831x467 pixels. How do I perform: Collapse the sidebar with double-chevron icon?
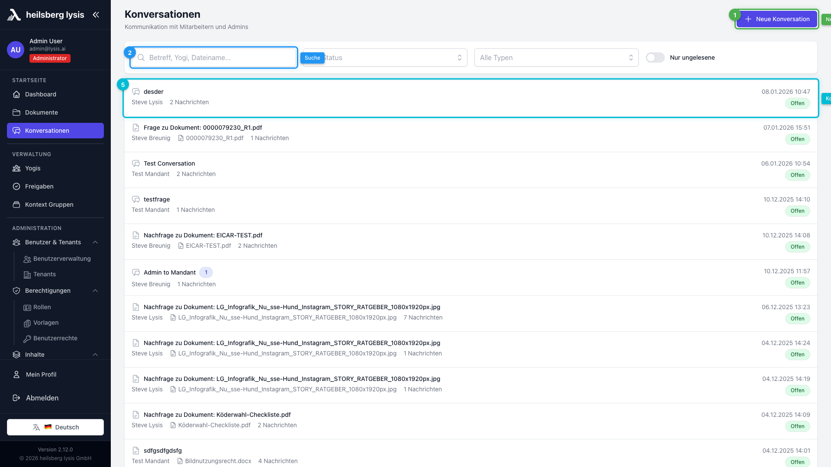point(96,15)
